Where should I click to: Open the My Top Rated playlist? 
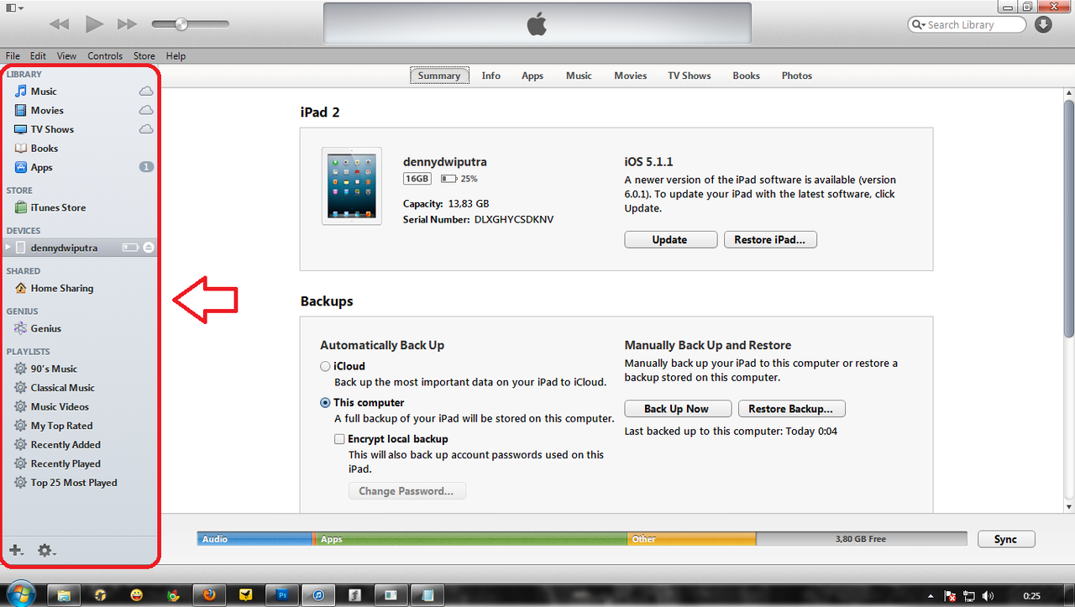click(x=61, y=426)
